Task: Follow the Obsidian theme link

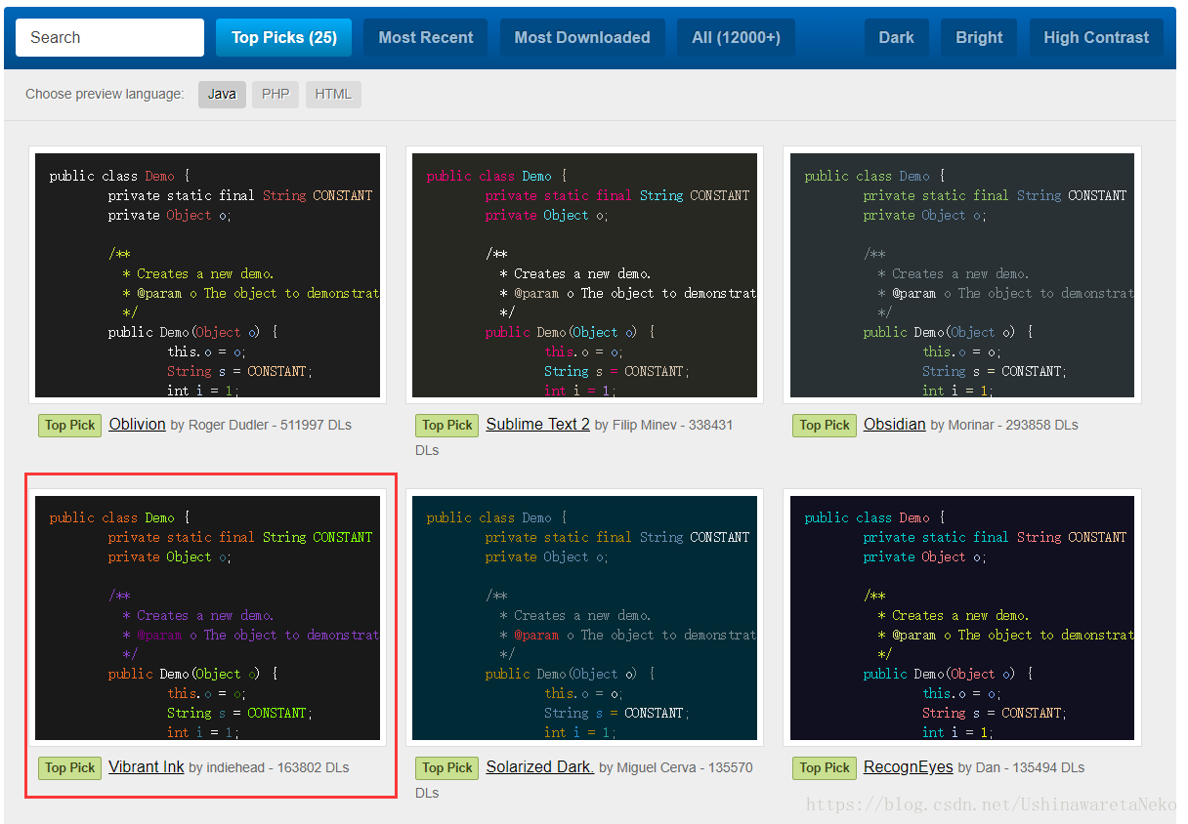Action: click(x=894, y=425)
